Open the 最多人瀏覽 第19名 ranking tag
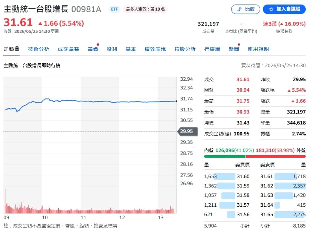Image resolution: width=311 pixels, height=235 pixels. 145,9
